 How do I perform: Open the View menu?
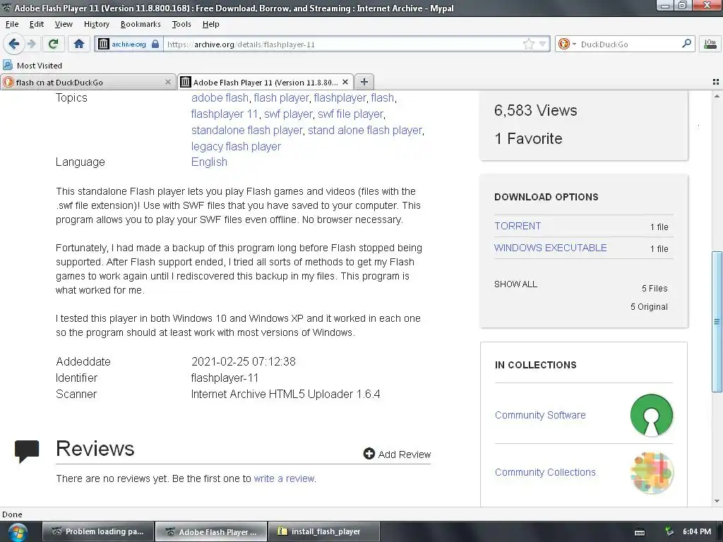64,24
